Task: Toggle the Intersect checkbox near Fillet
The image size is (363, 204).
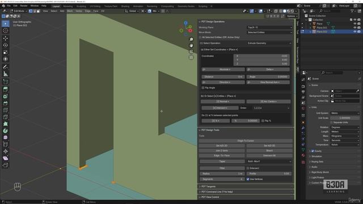Action: 248,168
